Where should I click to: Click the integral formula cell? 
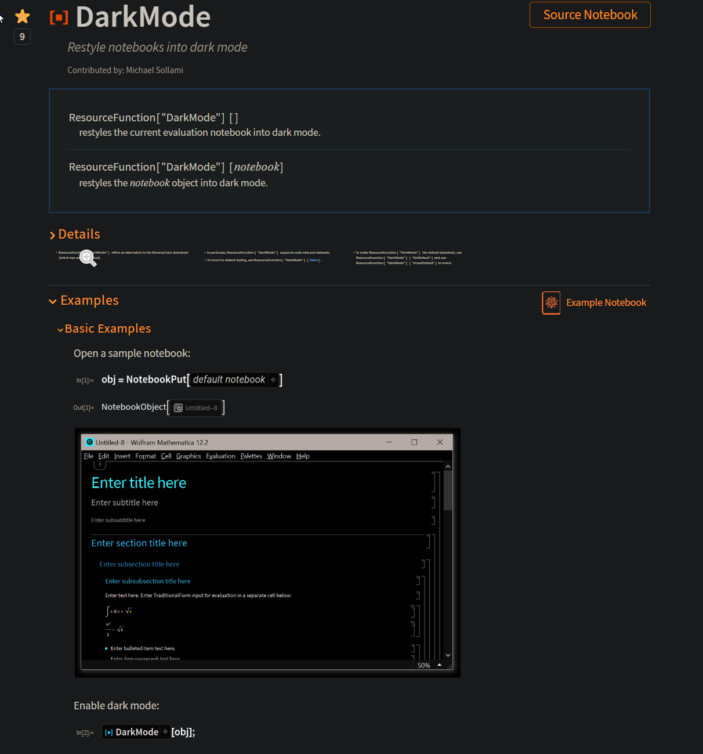119,611
